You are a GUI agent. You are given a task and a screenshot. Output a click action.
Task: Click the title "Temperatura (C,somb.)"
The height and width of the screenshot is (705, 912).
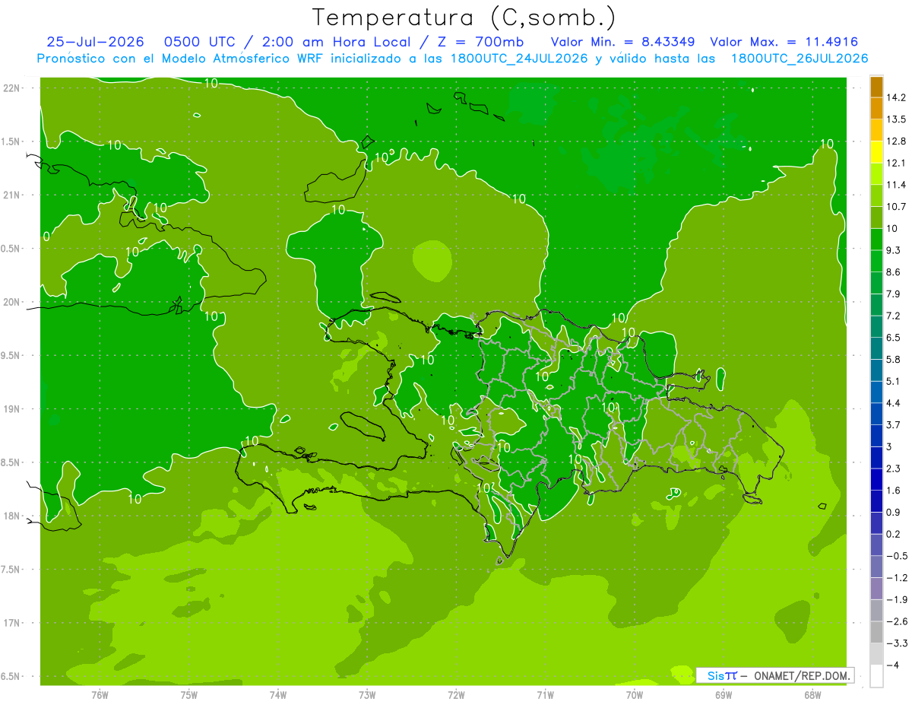point(464,17)
